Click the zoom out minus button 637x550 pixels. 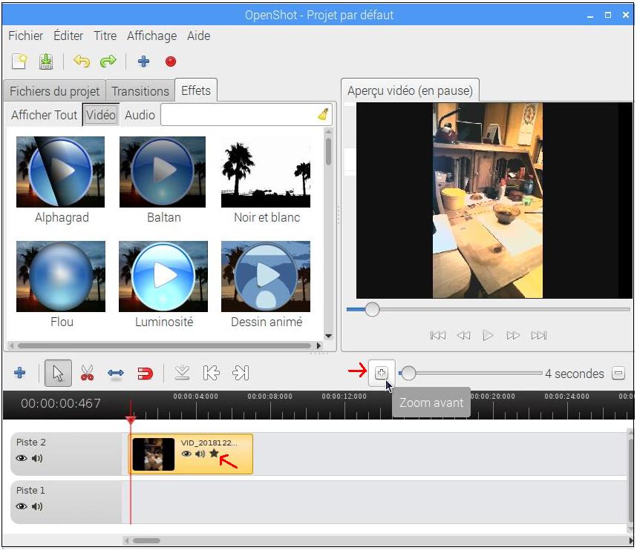tap(618, 373)
